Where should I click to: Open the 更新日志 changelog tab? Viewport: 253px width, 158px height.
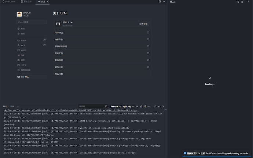pos(26,1)
